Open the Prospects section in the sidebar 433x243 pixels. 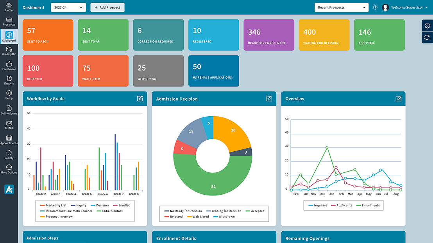(9, 21)
